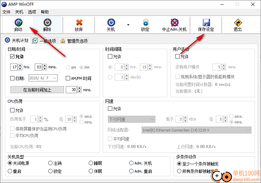Select the 关闭电源 shutdown type
Image resolution: width=261 pixels, height=183 pixels.
tap(10, 163)
